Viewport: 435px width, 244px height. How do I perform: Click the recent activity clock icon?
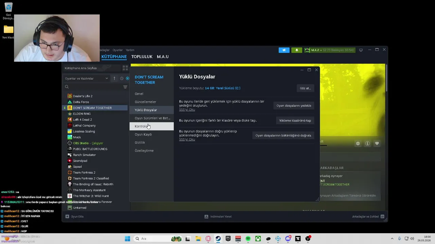[x=122, y=78]
